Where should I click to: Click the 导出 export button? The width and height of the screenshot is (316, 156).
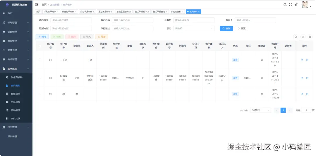pos(102,37)
